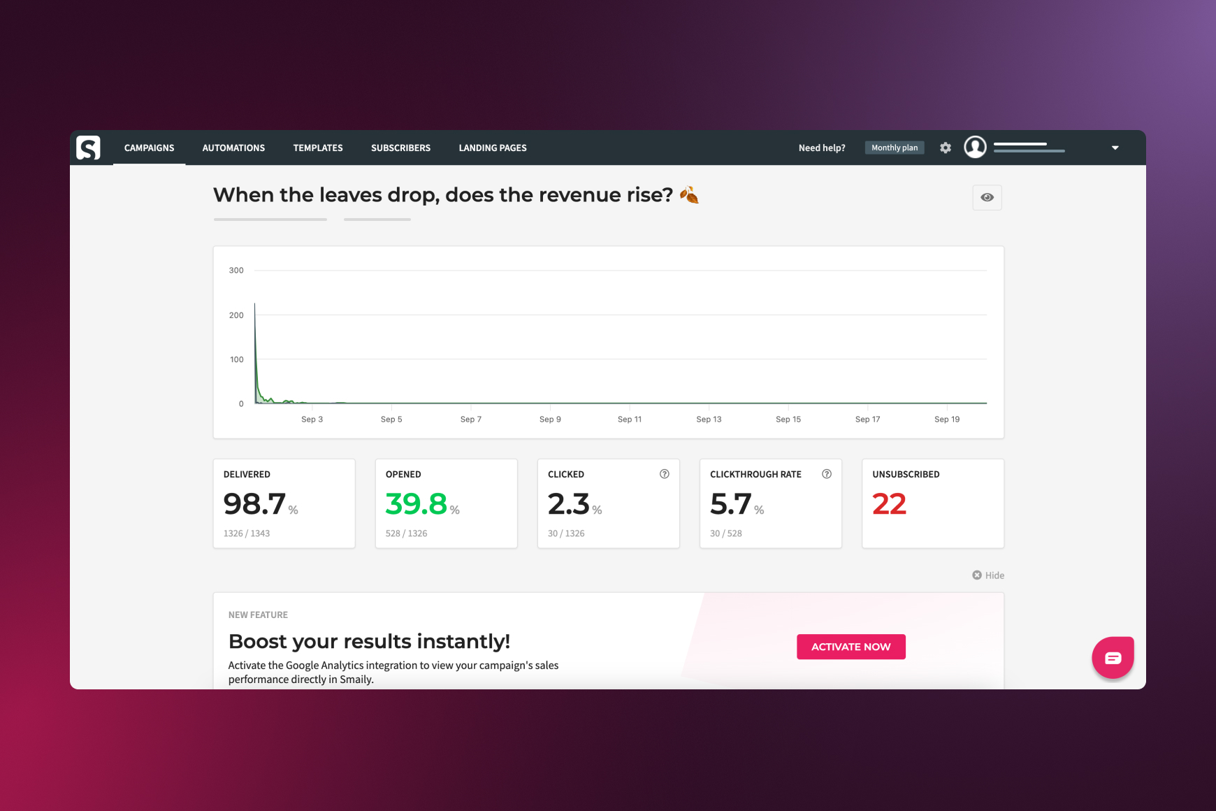The height and width of the screenshot is (811, 1216).
Task: Click the X icon beside Hide
Action: [977, 575]
